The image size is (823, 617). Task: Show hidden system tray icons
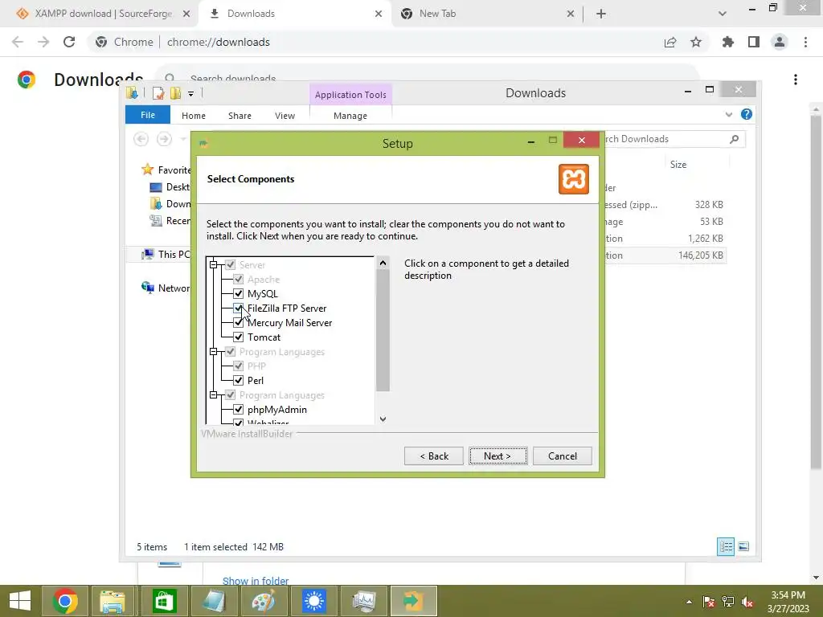689,602
